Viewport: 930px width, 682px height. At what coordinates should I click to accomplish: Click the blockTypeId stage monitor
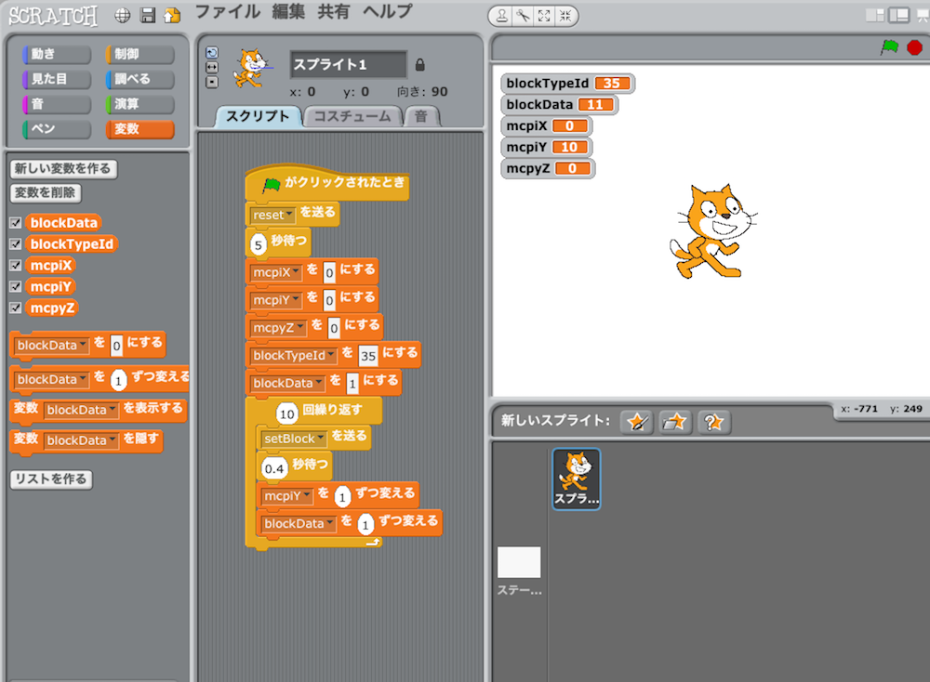click(567, 84)
